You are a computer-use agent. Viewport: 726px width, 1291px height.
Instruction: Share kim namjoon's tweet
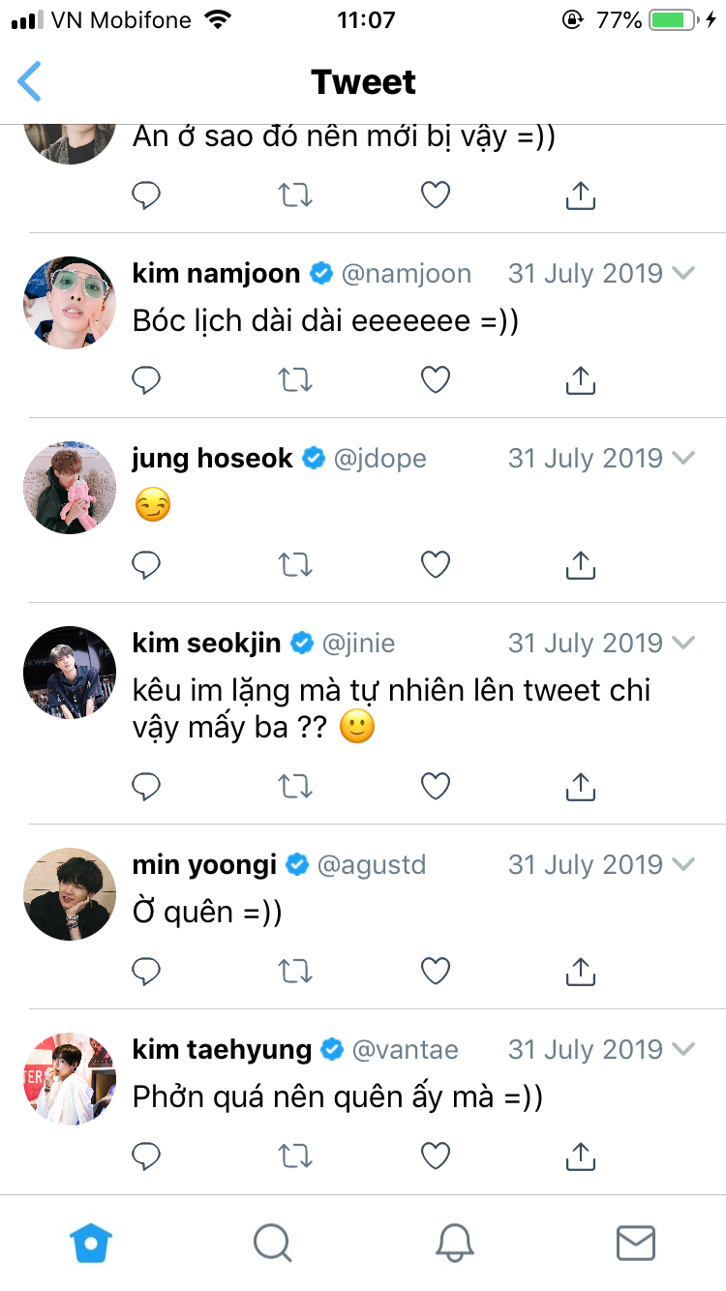[x=579, y=380]
